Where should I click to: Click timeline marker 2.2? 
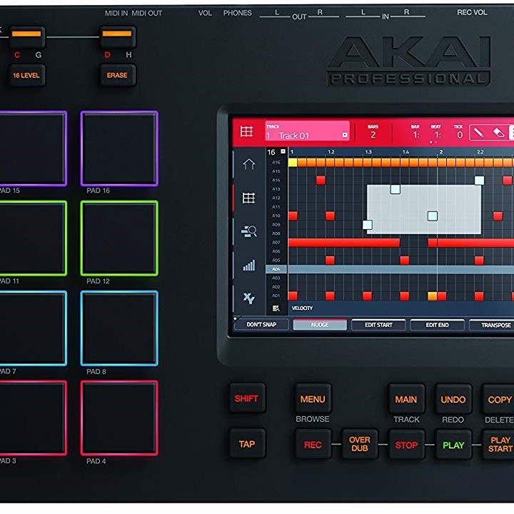coord(480,152)
